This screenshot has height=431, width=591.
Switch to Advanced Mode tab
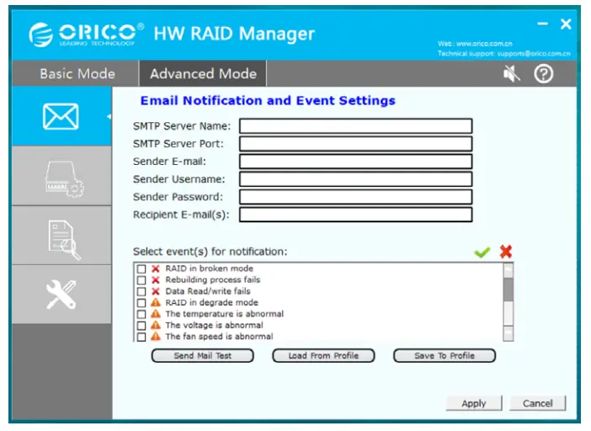tap(203, 73)
